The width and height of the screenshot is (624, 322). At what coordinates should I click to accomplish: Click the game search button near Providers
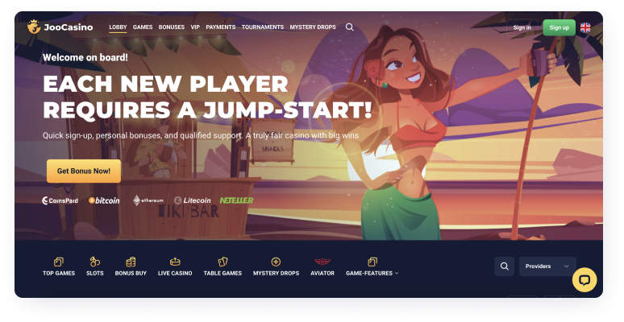pyautogui.click(x=504, y=266)
